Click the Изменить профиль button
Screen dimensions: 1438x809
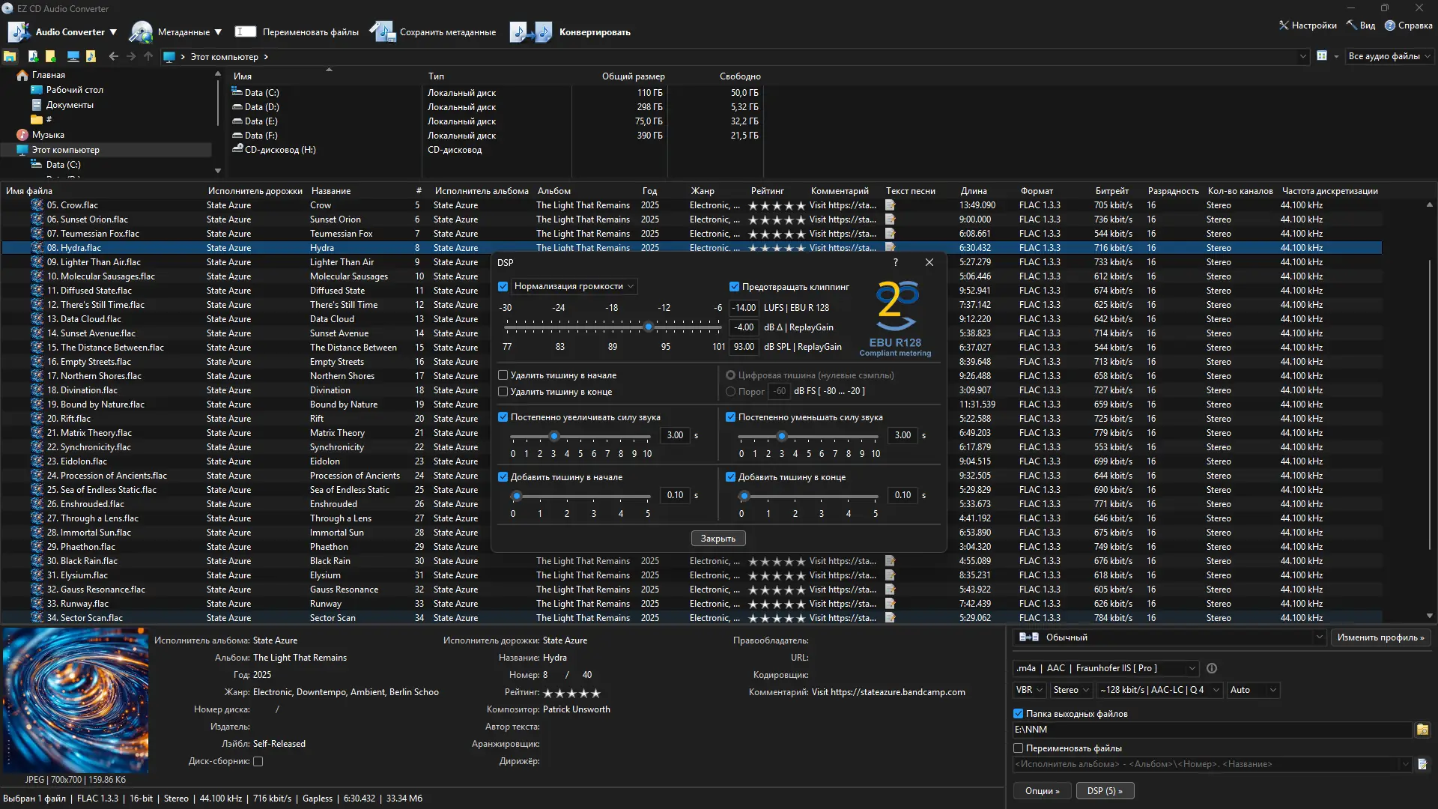pyautogui.click(x=1380, y=637)
